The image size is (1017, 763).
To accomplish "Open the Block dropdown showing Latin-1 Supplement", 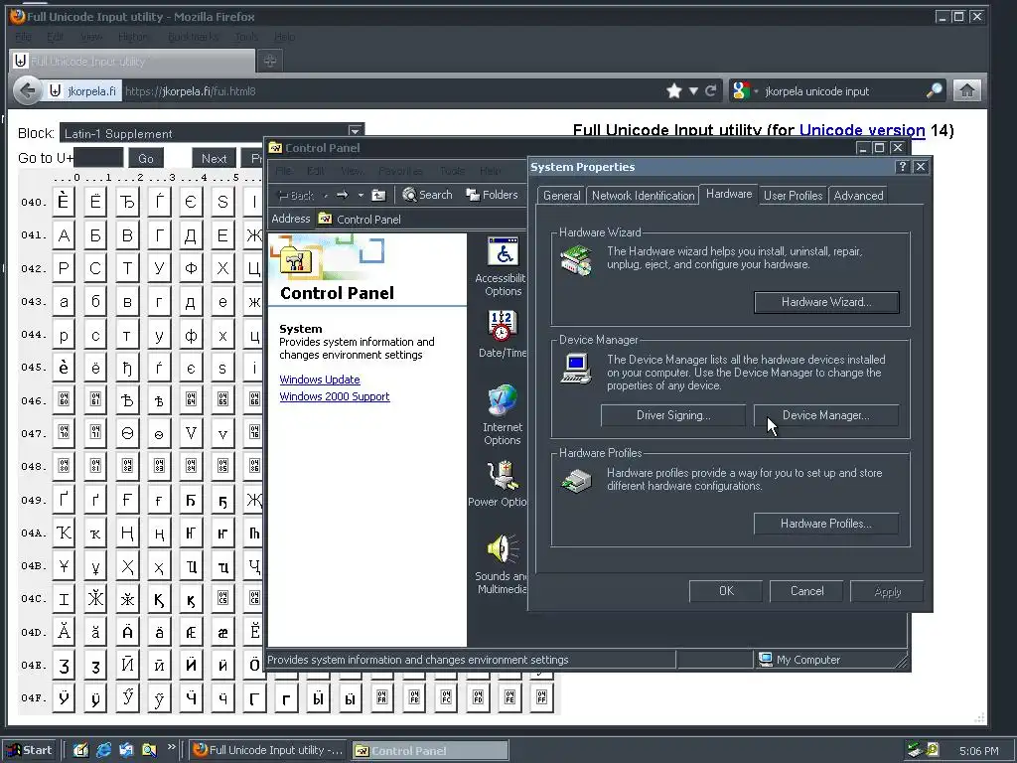I will point(212,133).
